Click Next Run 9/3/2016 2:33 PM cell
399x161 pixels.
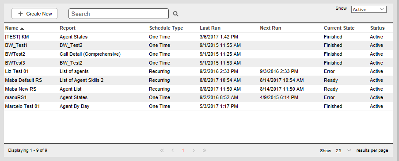[x=279, y=71]
